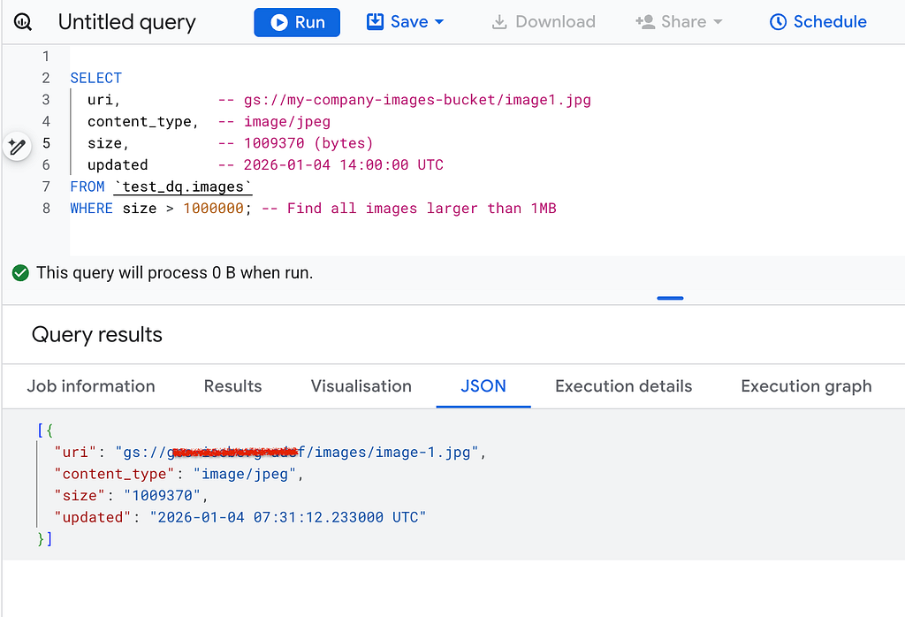Click the magic wand AI assist icon
Screen dimensions: 905x617
[x=17, y=147]
